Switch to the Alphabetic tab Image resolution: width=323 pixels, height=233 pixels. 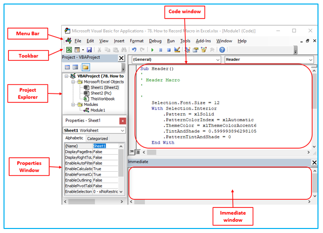pos(74,138)
